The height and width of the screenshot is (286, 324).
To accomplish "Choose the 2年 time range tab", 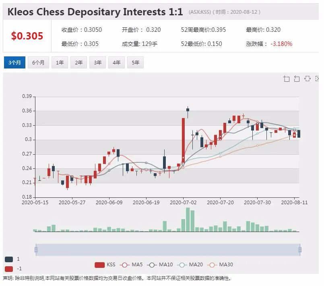I will point(79,62).
